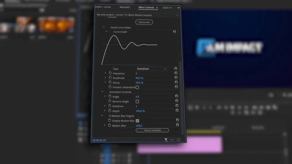Reset the Amplitude parameter
The width and height of the screenshot is (292, 164).
(176, 78)
